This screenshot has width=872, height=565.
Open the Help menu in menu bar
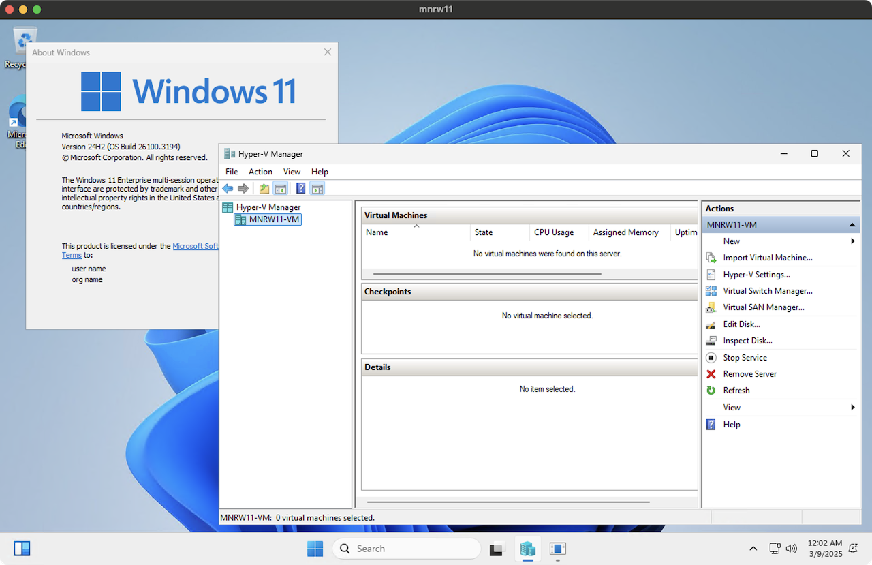[320, 172]
